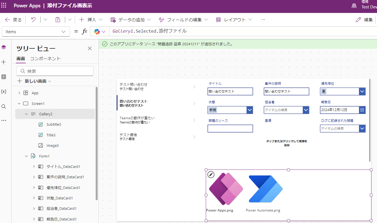The image size is (377, 223).
Task: Click the 問題のソース text input
Action: coord(230,129)
